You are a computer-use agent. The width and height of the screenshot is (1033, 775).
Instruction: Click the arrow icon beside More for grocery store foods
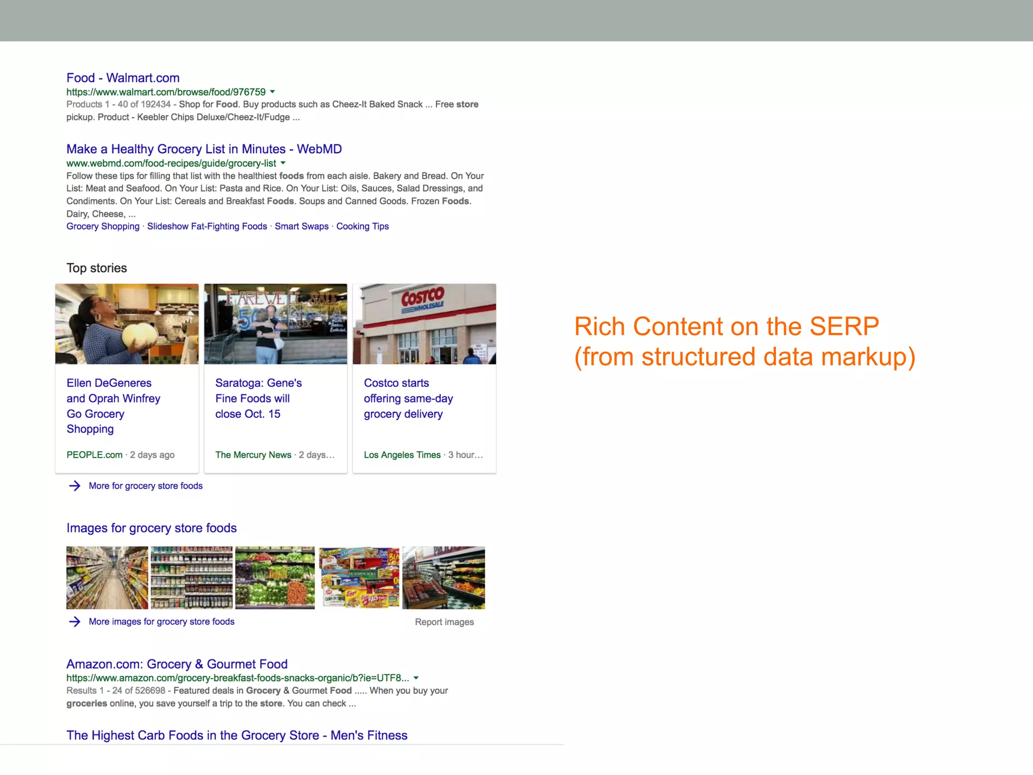pos(75,486)
